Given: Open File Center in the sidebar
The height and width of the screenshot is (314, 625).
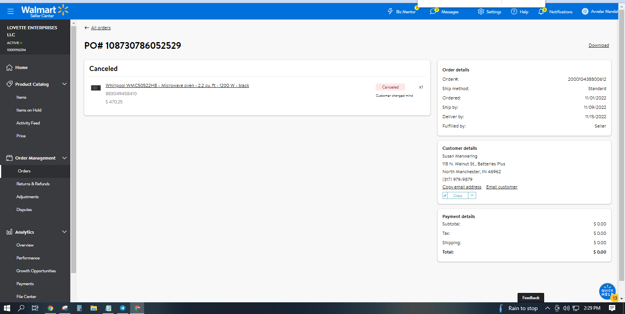Looking at the screenshot, I should 26,296.
